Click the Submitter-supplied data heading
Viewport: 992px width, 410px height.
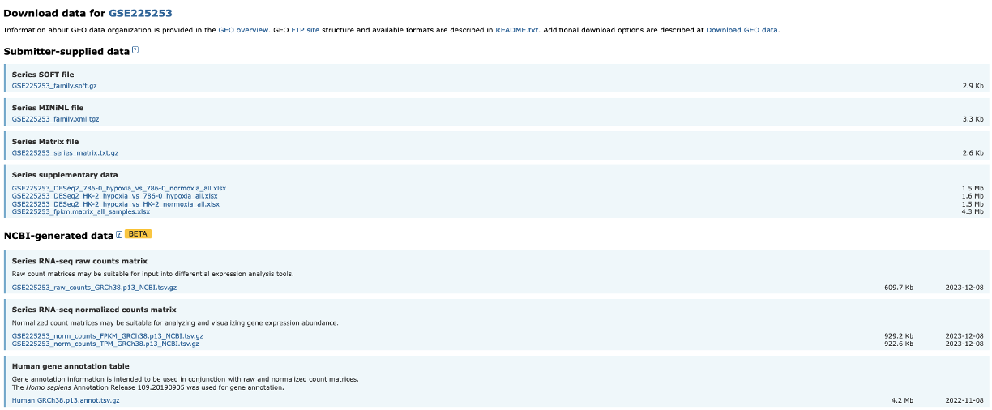[66, 51]
